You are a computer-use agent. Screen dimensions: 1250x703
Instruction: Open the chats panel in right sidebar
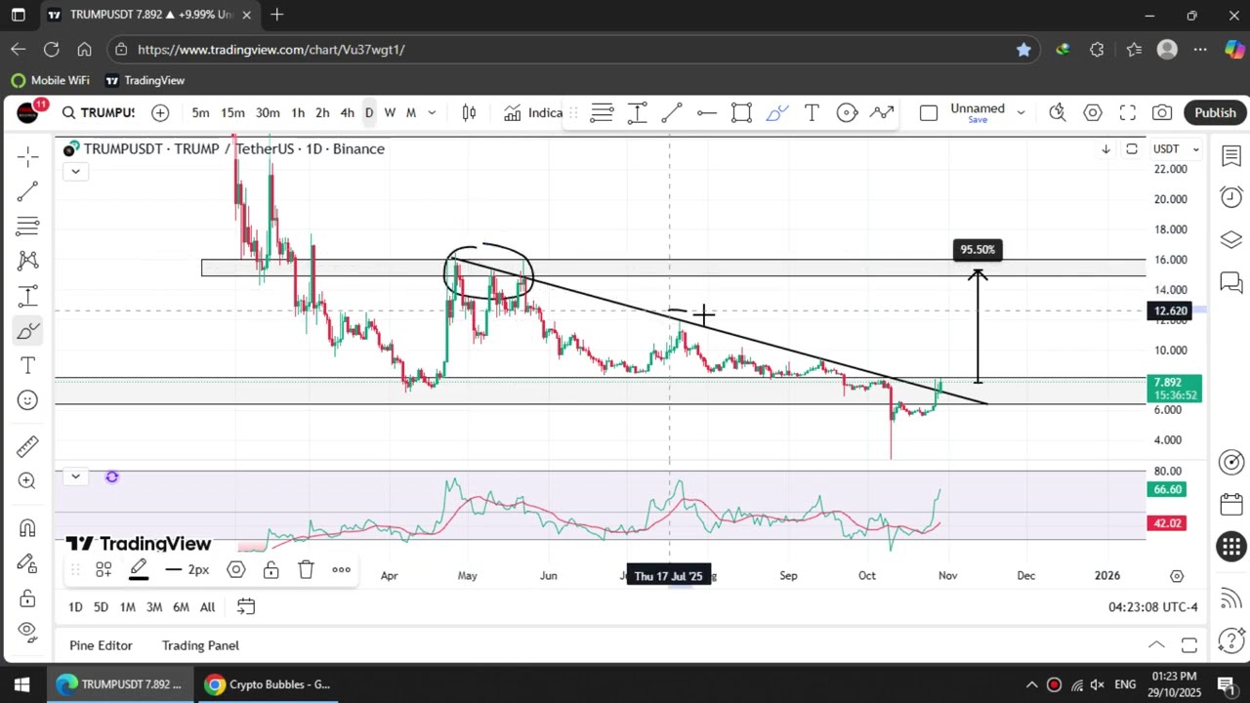[x=1230, y=282]
